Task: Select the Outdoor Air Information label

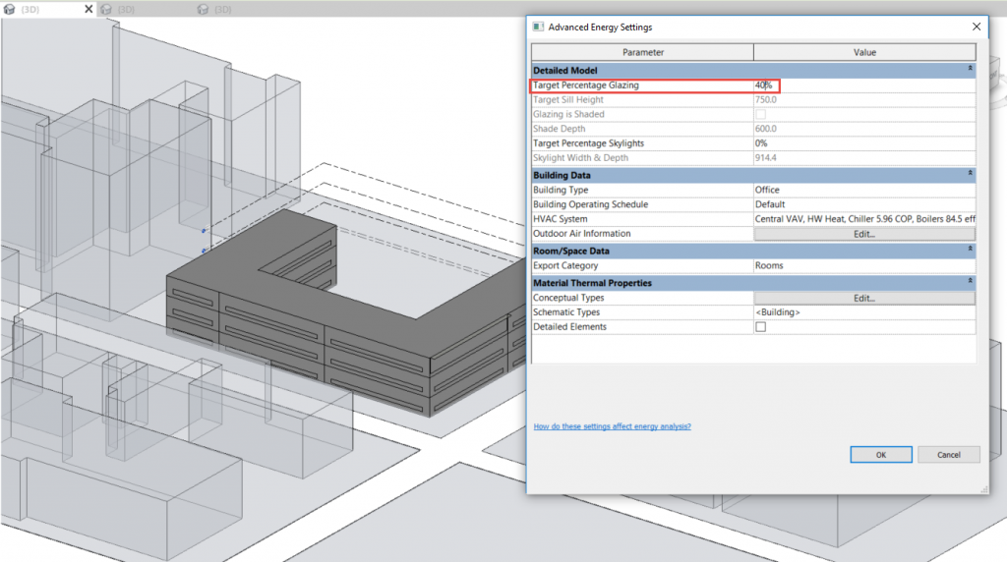Action: click(x=582, y=234)
